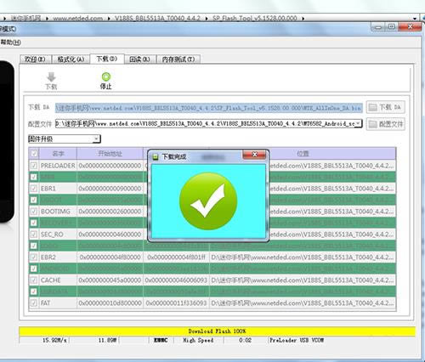The image size is (425, 362).
Task: Click the folder icon on 配置文件 button
Action: point(373,124)
